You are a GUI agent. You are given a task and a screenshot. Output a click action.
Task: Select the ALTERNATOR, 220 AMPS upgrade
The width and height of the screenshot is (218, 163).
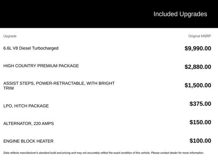point(29,124)
